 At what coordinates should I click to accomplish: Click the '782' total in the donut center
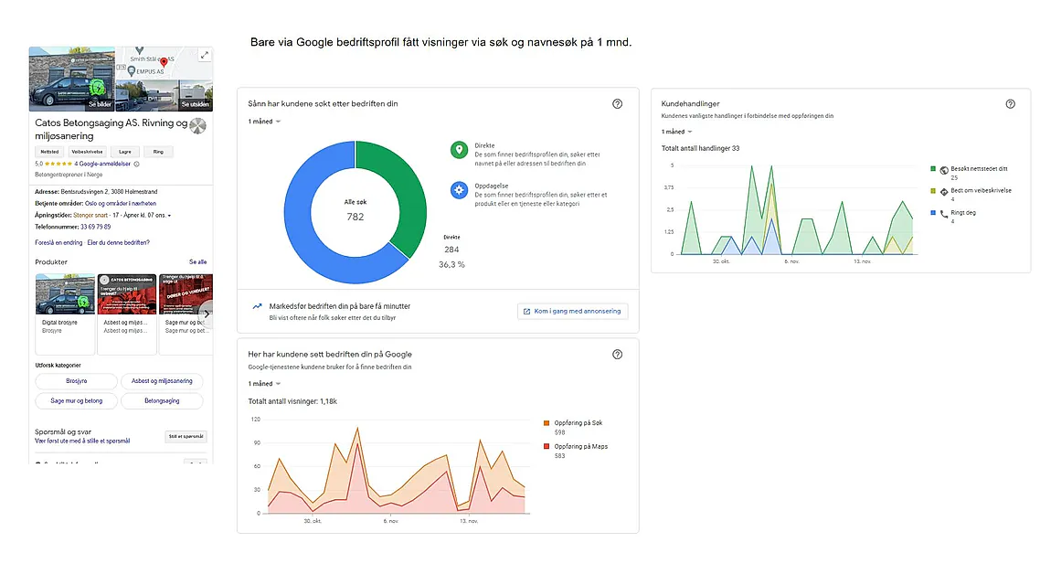pyautogui.click(x=356, y=217)
